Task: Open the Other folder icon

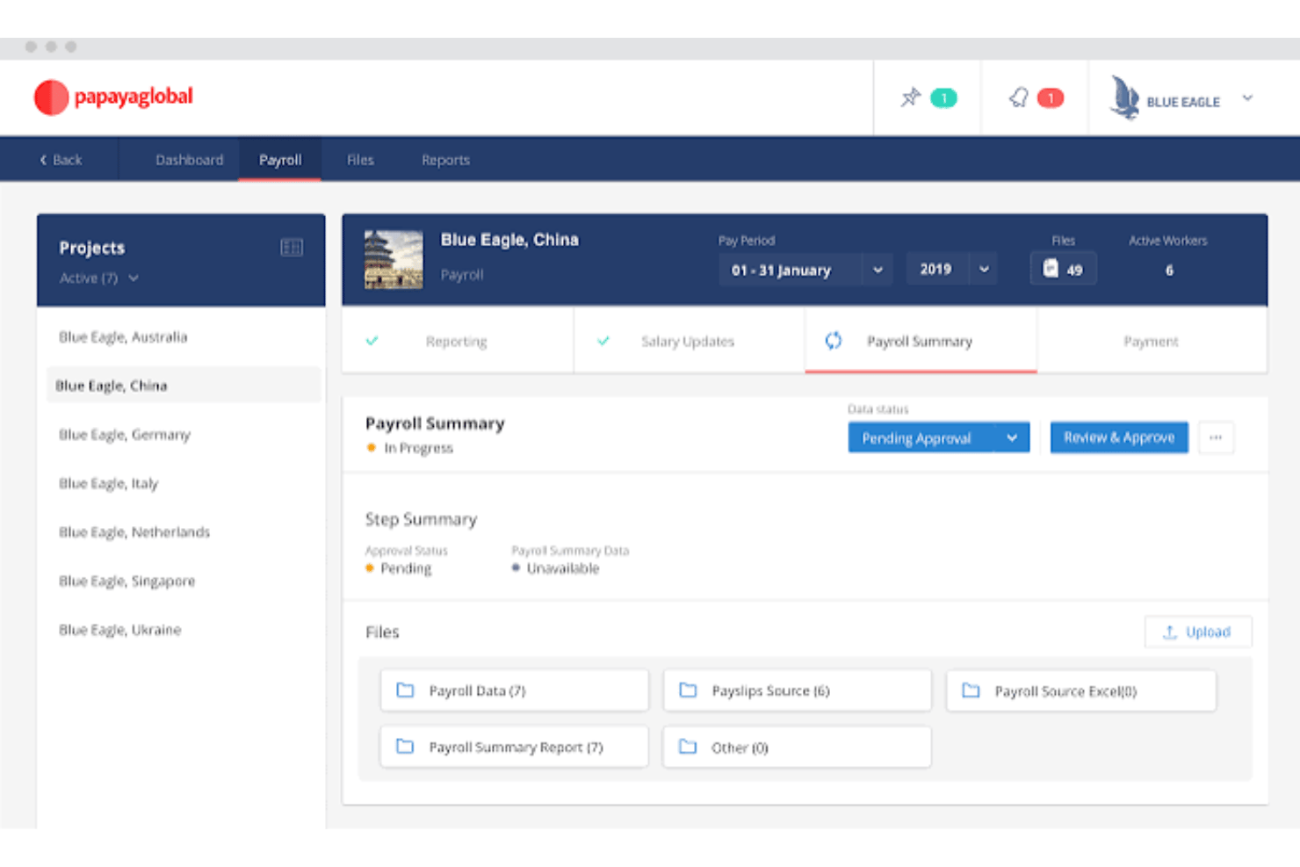Action: (688, 747)
